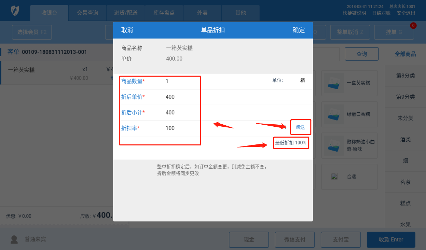
Task: Select the 一盒芡实糕 product thumbnail
Action: pyautogui.click(x=334, y=83)
